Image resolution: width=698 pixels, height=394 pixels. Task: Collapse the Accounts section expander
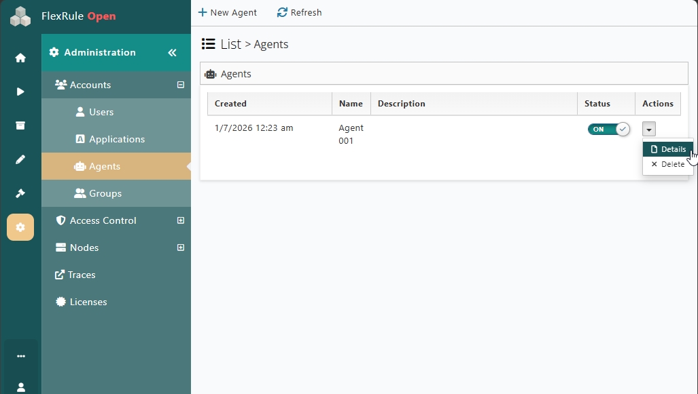coord(181,84)
